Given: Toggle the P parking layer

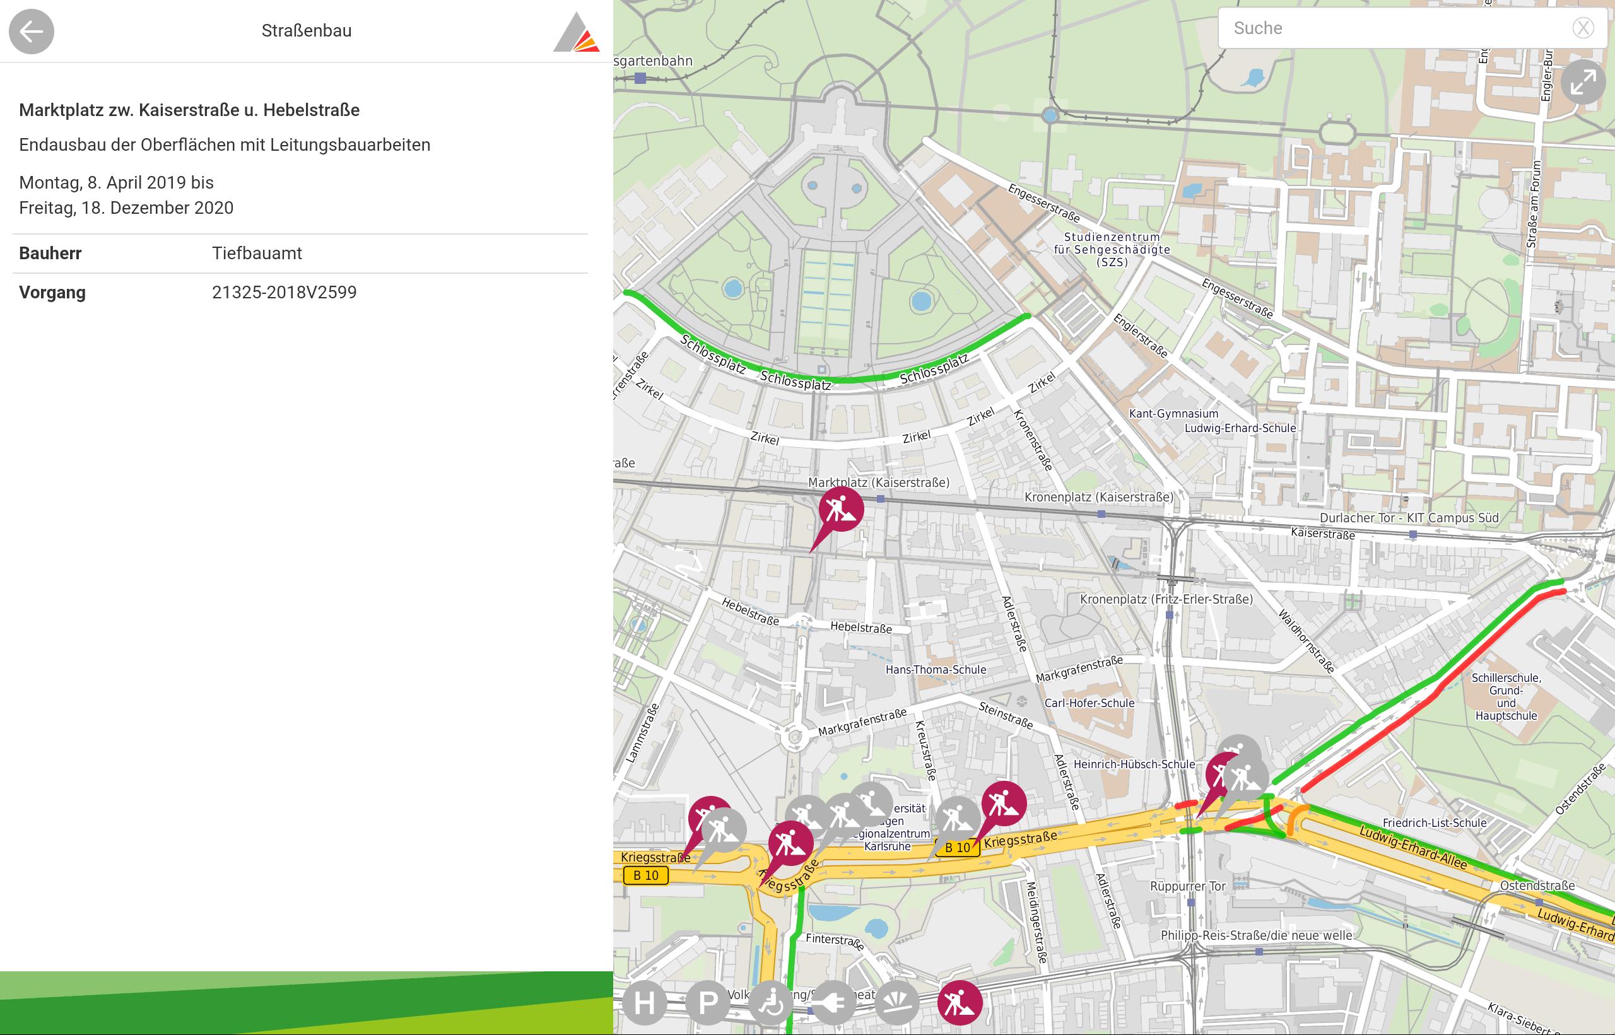Looking at the screenshot, I should pos(707,1003).
